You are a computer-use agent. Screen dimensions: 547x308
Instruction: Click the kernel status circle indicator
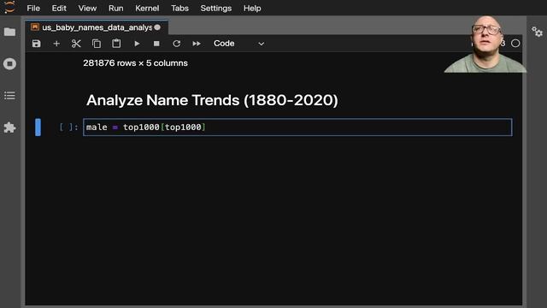515,44
